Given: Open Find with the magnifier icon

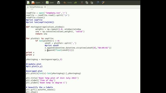Looking at the screenshot, I should pos(98,3).
